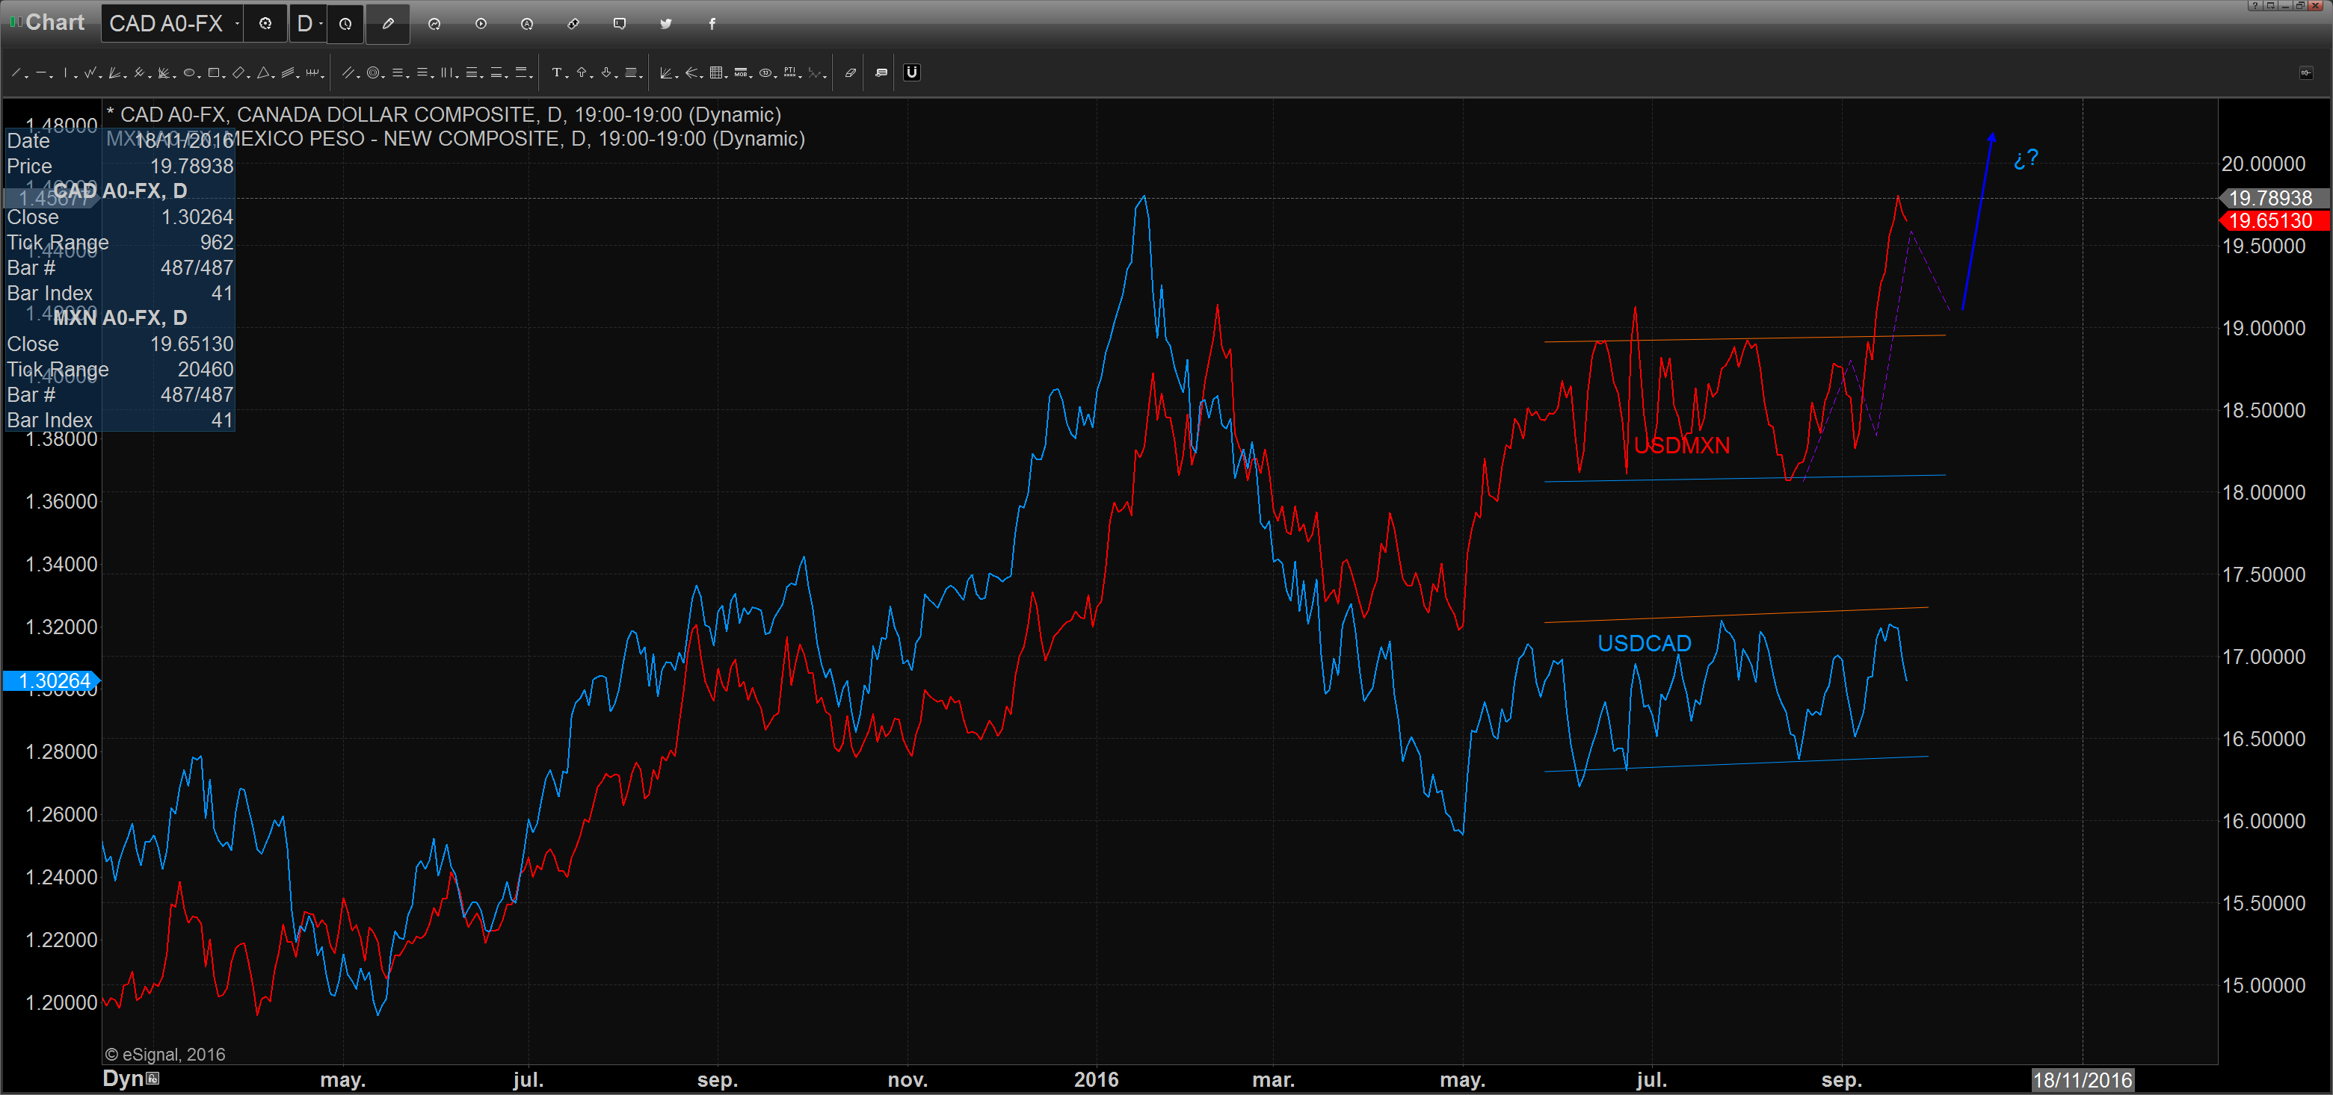Image resolution: width=2333 pixels, height=1095 pixels.
Task: Click the auto-scale 'A' circle icon
Action: 527,24
